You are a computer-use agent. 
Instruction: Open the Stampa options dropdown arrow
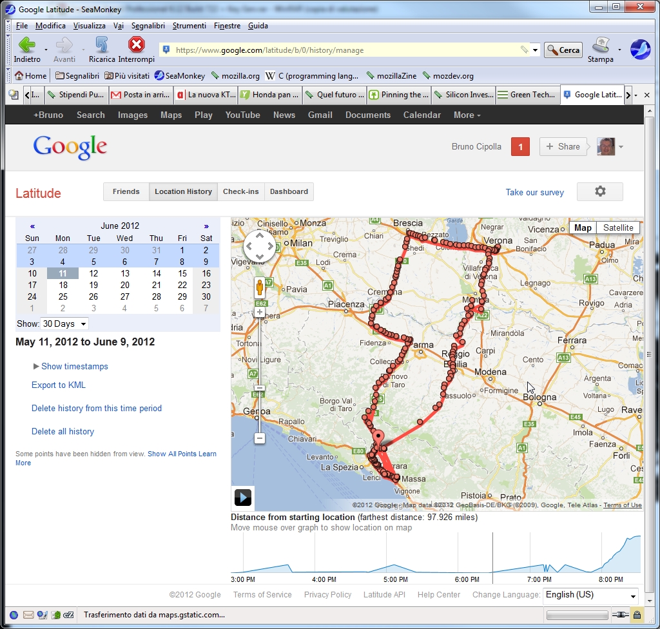[619, 50]
